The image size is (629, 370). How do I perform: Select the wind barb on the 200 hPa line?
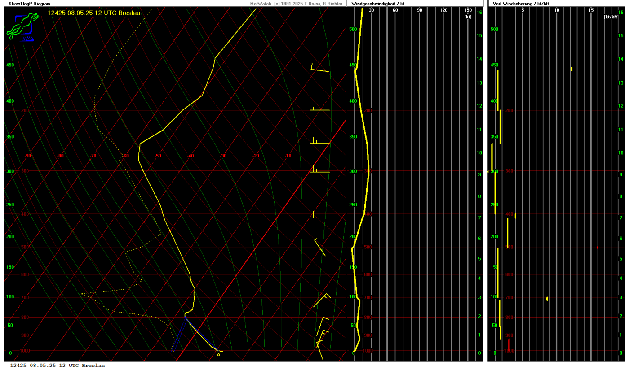319,107
